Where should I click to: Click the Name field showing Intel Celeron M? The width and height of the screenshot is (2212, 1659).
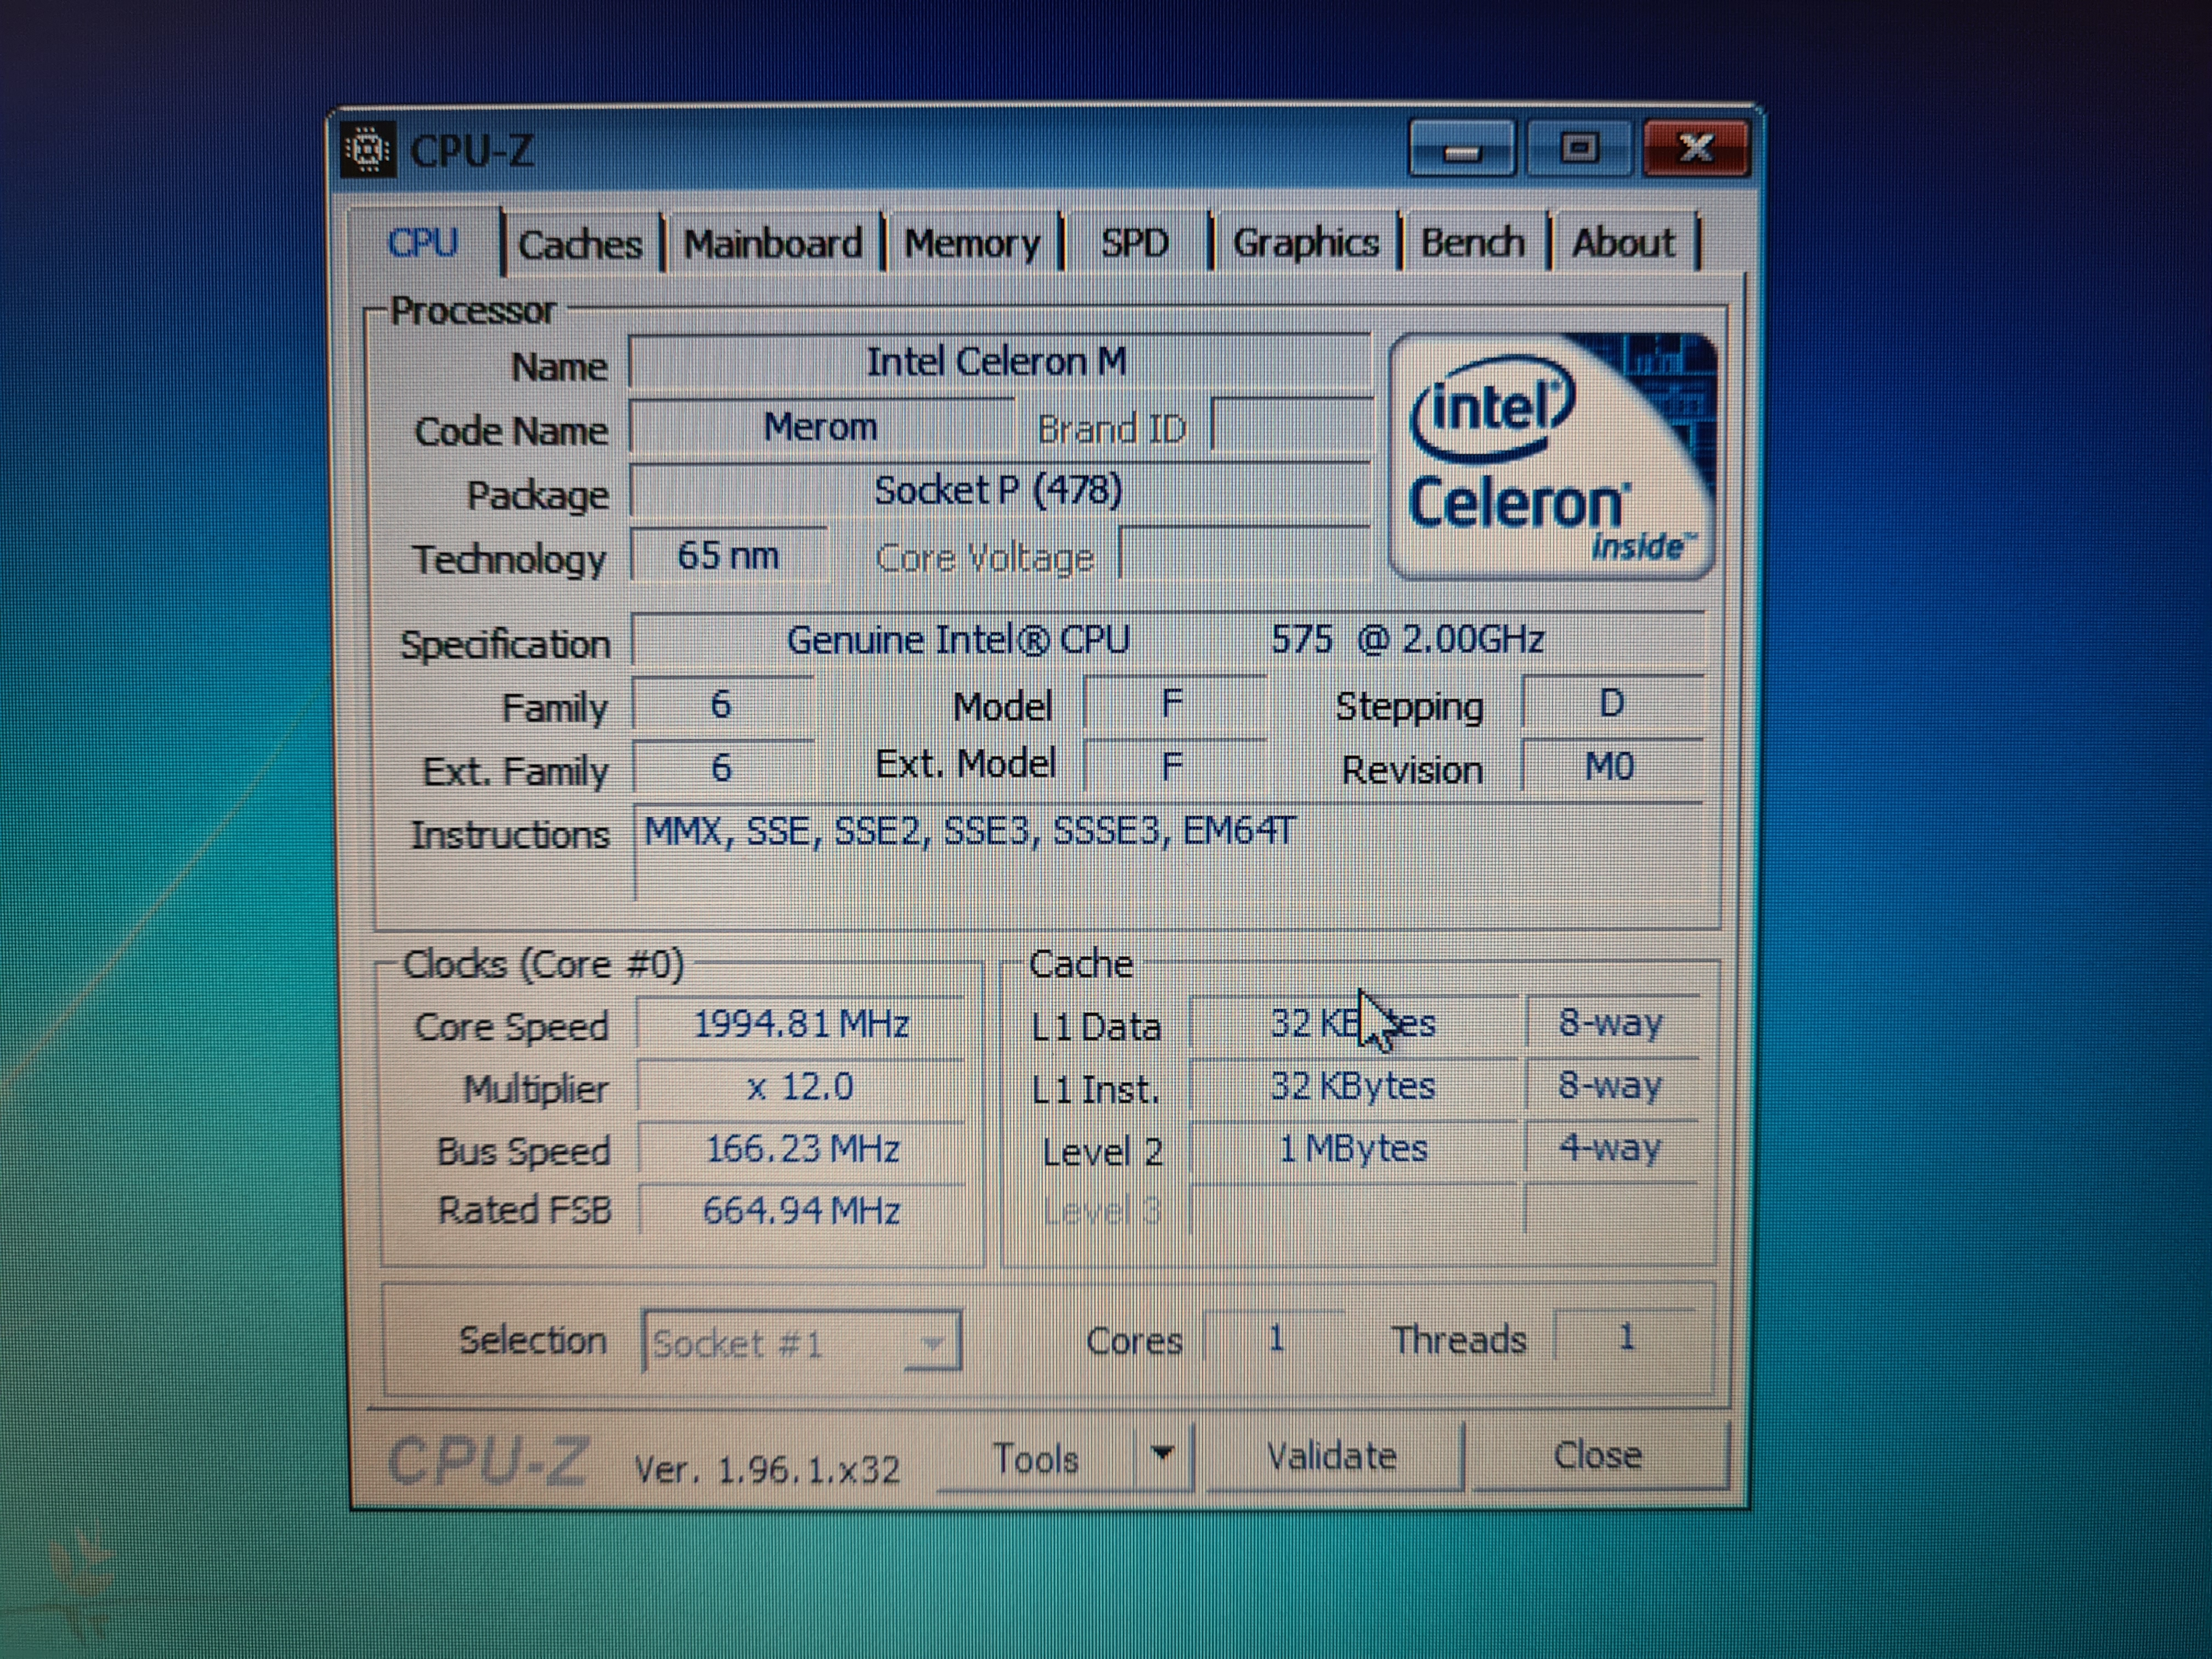[999, 362]
